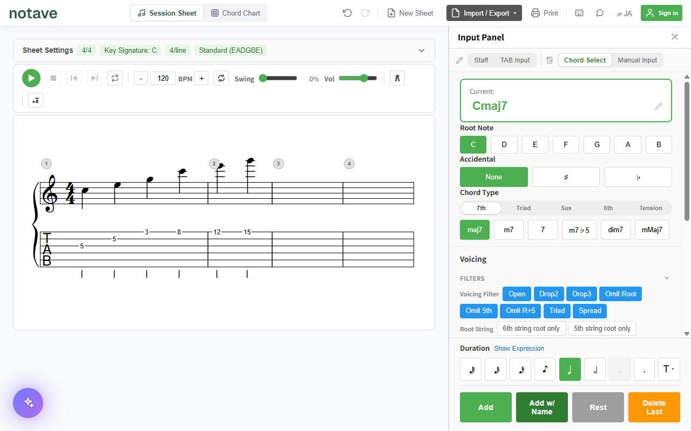Collapse the Filters section chevron

(x=667, y=278)
